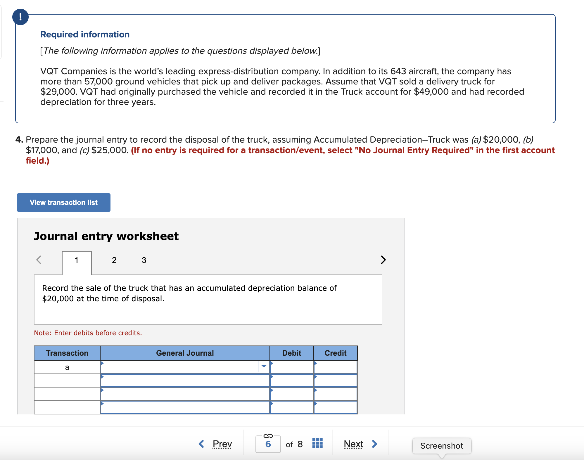584x460 pixels.
Task: Click the View transaction list button
Action: tap(63, 202)
